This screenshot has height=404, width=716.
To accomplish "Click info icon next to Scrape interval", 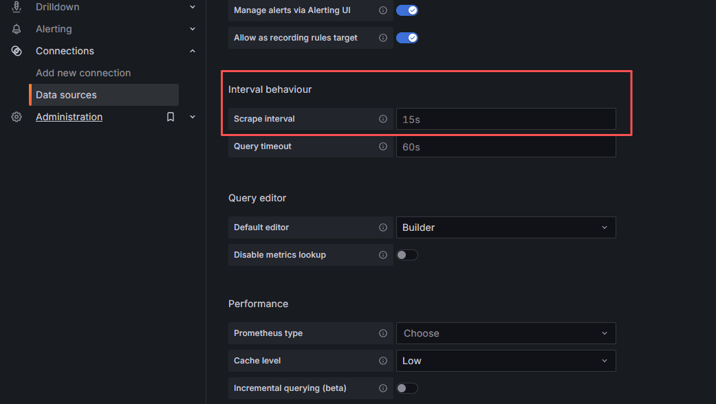I will [x=383, y=119].
